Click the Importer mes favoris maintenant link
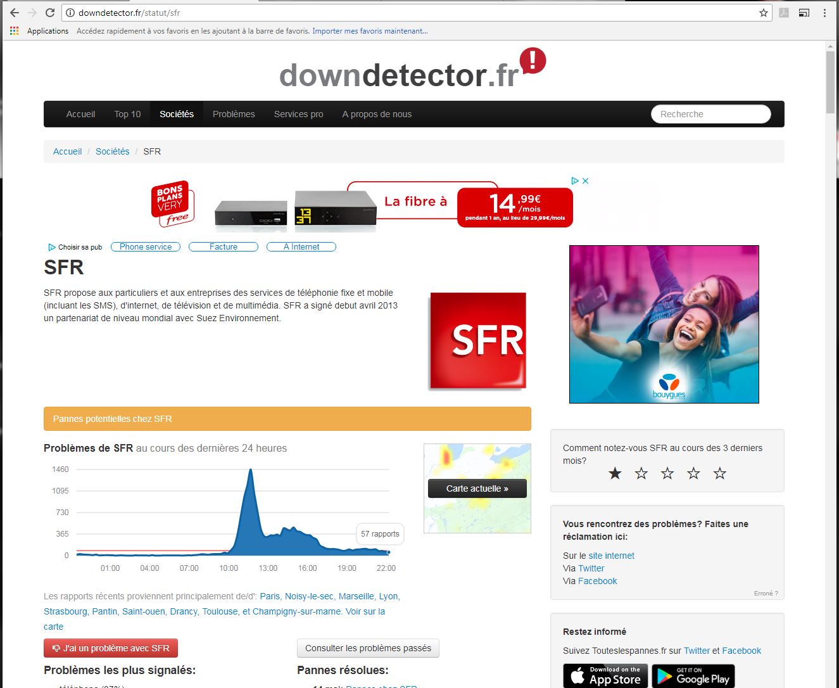839x688 pixels. click(x=370, y=30)
